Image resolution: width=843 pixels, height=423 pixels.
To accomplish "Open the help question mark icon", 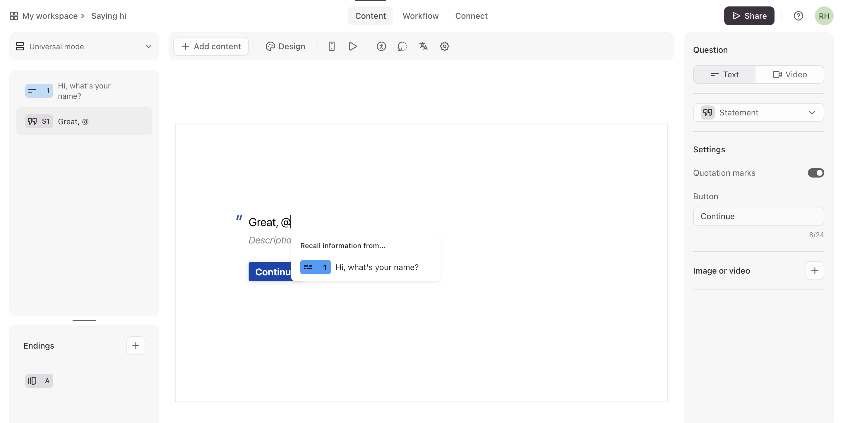I will 798,16.
